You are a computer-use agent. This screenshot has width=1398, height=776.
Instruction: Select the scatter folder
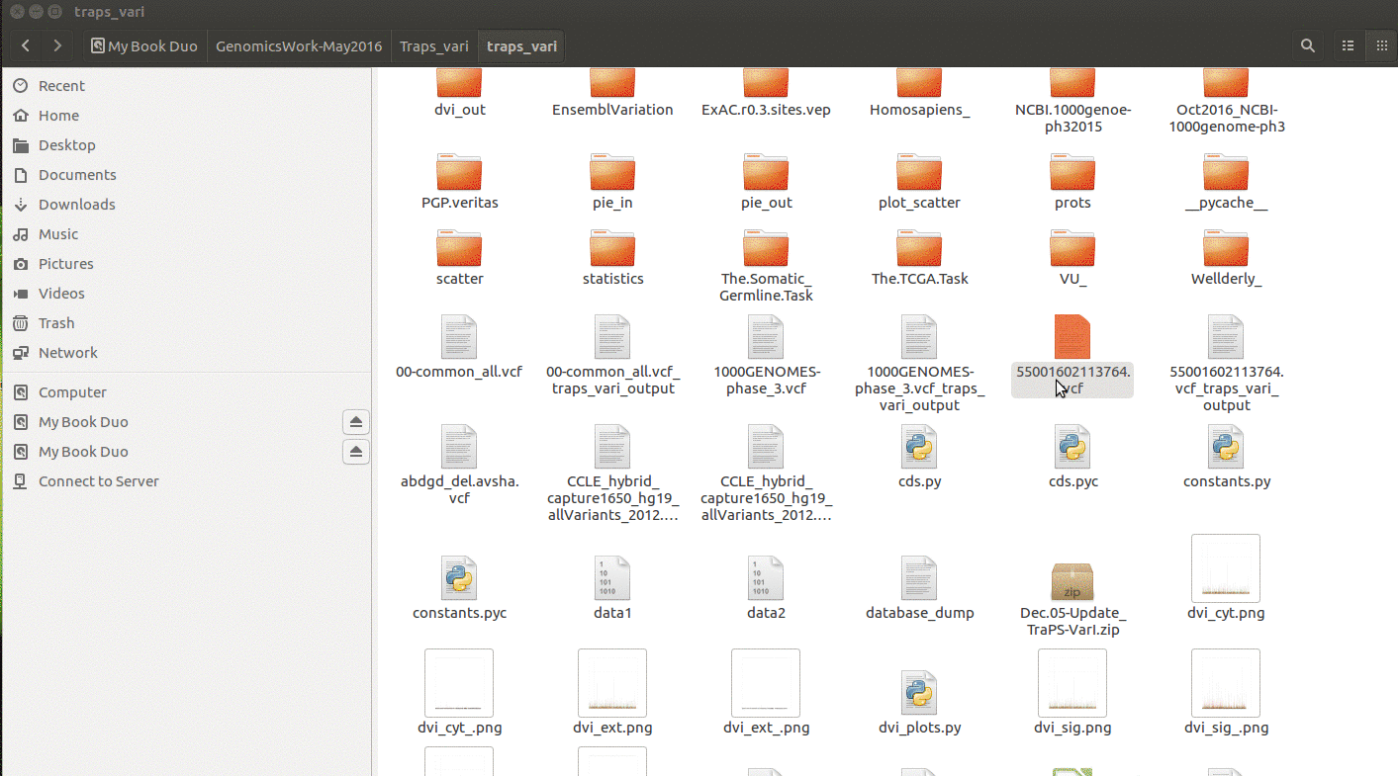[459, 259]
